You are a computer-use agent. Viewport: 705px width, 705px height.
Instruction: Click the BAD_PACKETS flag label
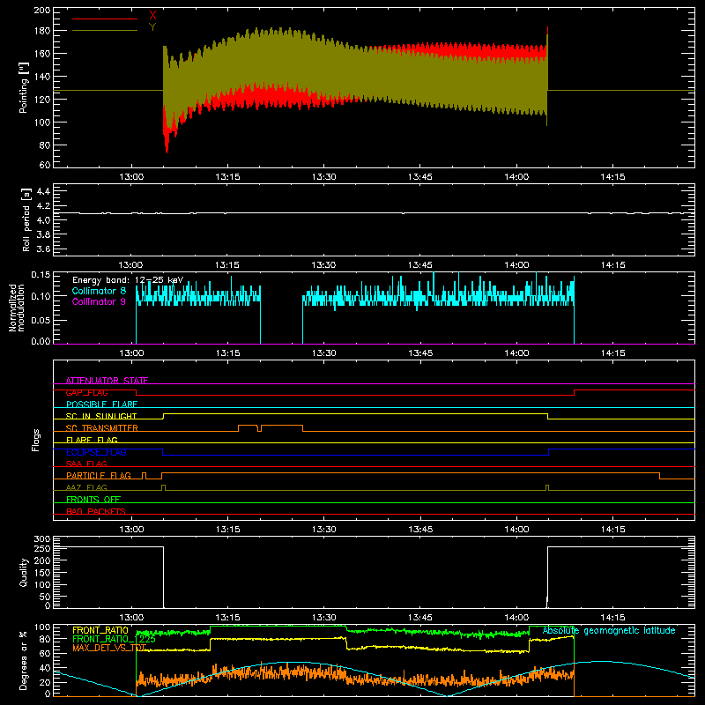tap(96, 511)
